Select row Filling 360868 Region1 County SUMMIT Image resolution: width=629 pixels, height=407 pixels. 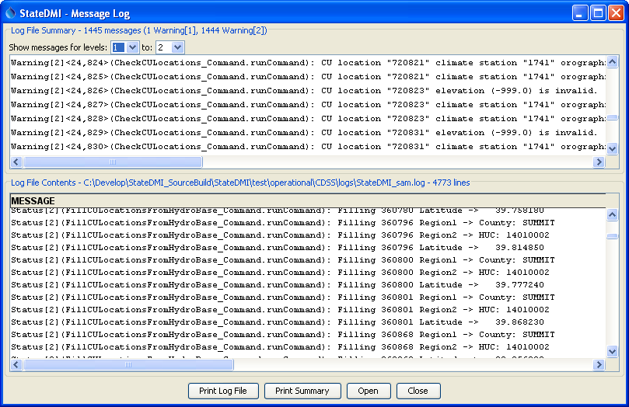click(308, 335)
